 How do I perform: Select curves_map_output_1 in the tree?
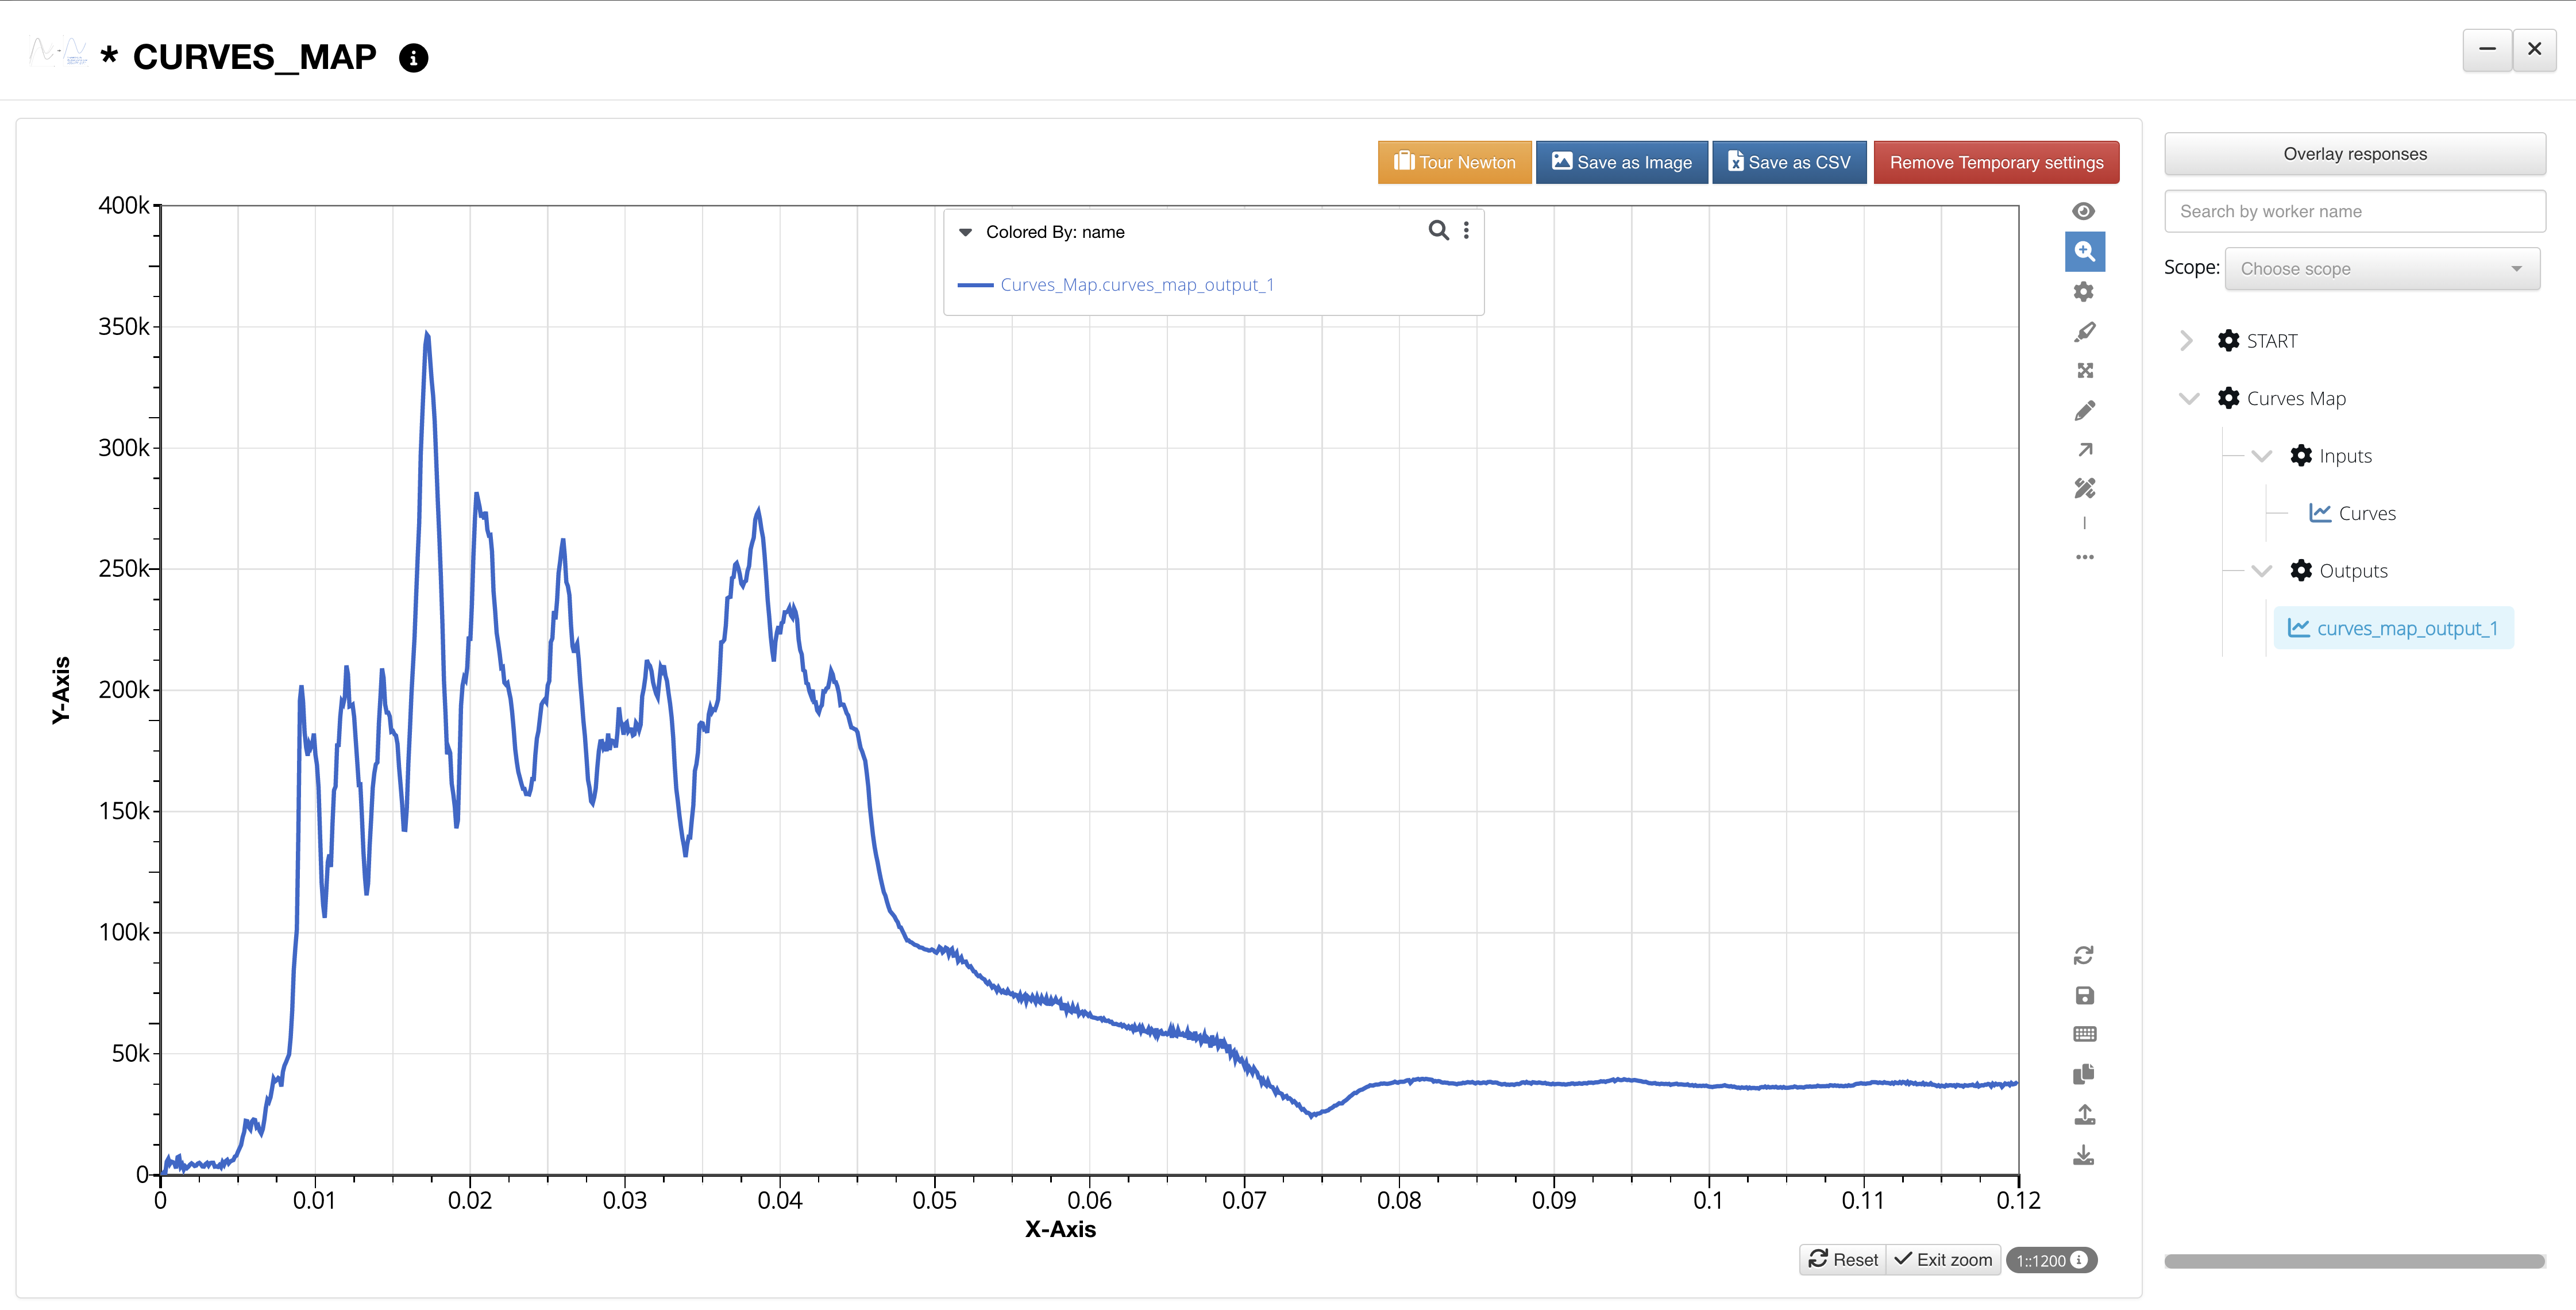point(2406,629)
